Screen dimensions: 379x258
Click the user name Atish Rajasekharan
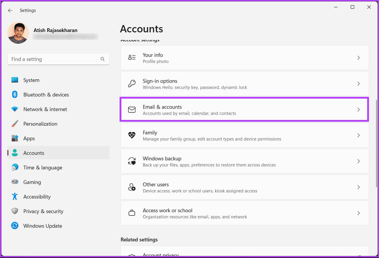tap(55, 30)
